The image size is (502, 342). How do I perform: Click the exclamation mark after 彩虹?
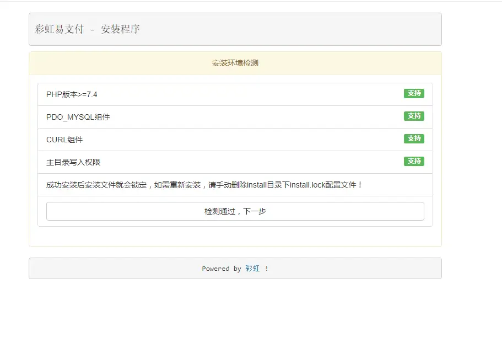pos(267,269)
